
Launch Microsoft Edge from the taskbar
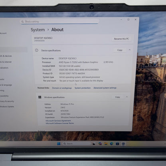tap(112, 144)
